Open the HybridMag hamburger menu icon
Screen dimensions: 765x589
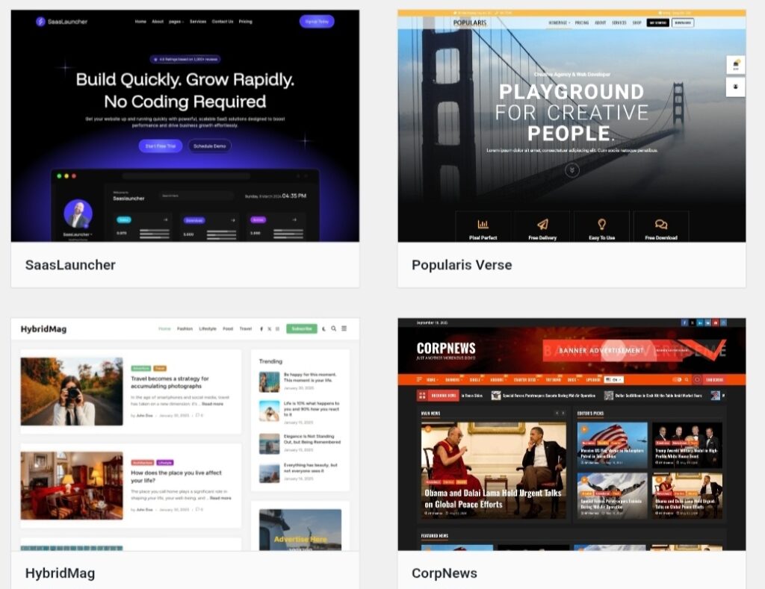344,328
